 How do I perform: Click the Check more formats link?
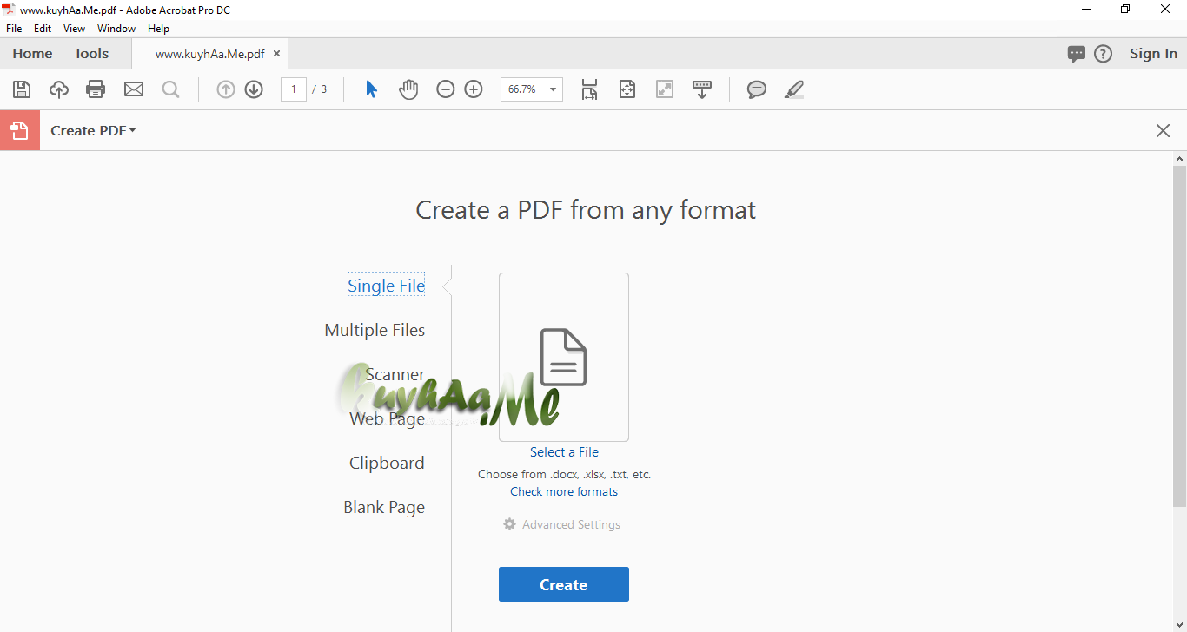pos(564,491)
